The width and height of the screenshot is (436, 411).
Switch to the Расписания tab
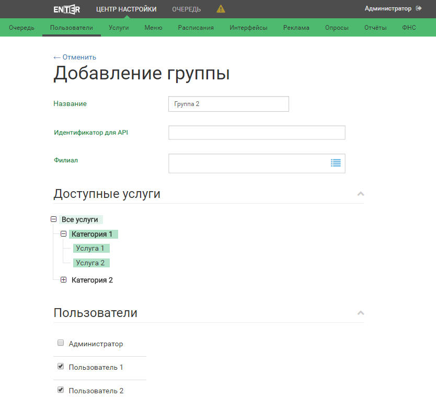[x=196, y=28]
